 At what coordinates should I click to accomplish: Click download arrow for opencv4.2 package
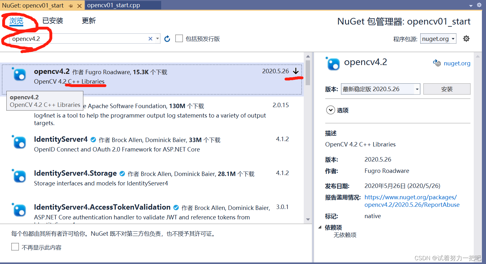pyautogui.click(x=296, y=71)
